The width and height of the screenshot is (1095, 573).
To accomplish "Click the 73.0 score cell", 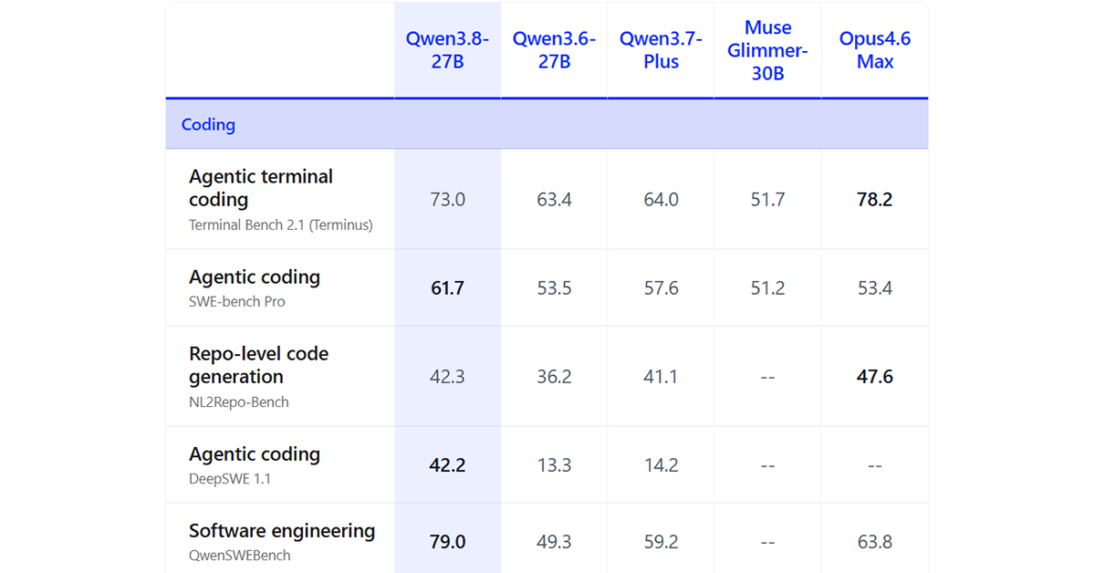I will click(x=447, y=199).
